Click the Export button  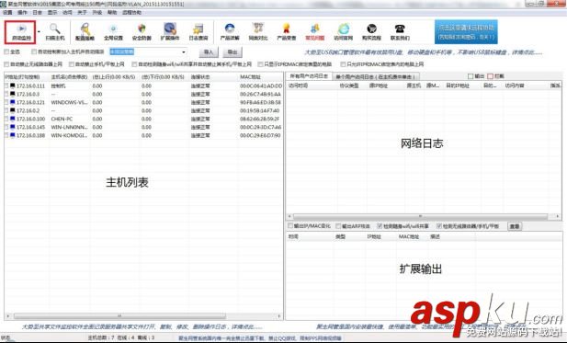[x=232, y=52]
